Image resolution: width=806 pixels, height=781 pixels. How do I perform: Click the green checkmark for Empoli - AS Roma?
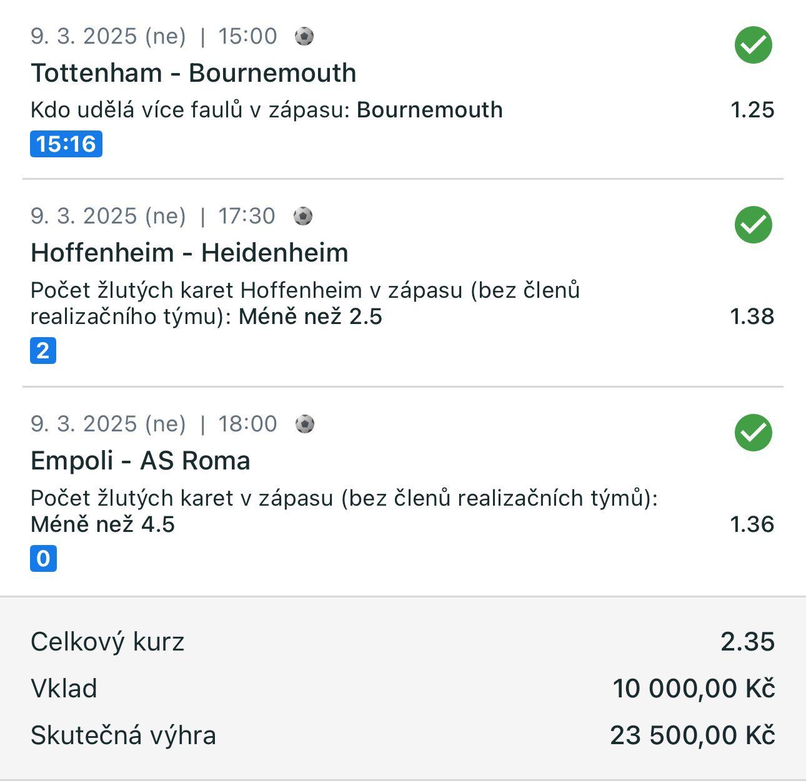coord(753,433)
